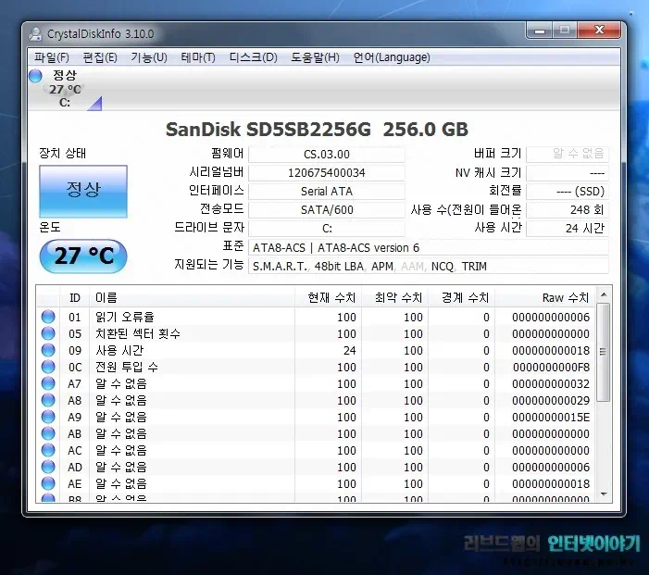Click the drive letter field C:
The width and height of the screenshot is (649, 575).
327,229
